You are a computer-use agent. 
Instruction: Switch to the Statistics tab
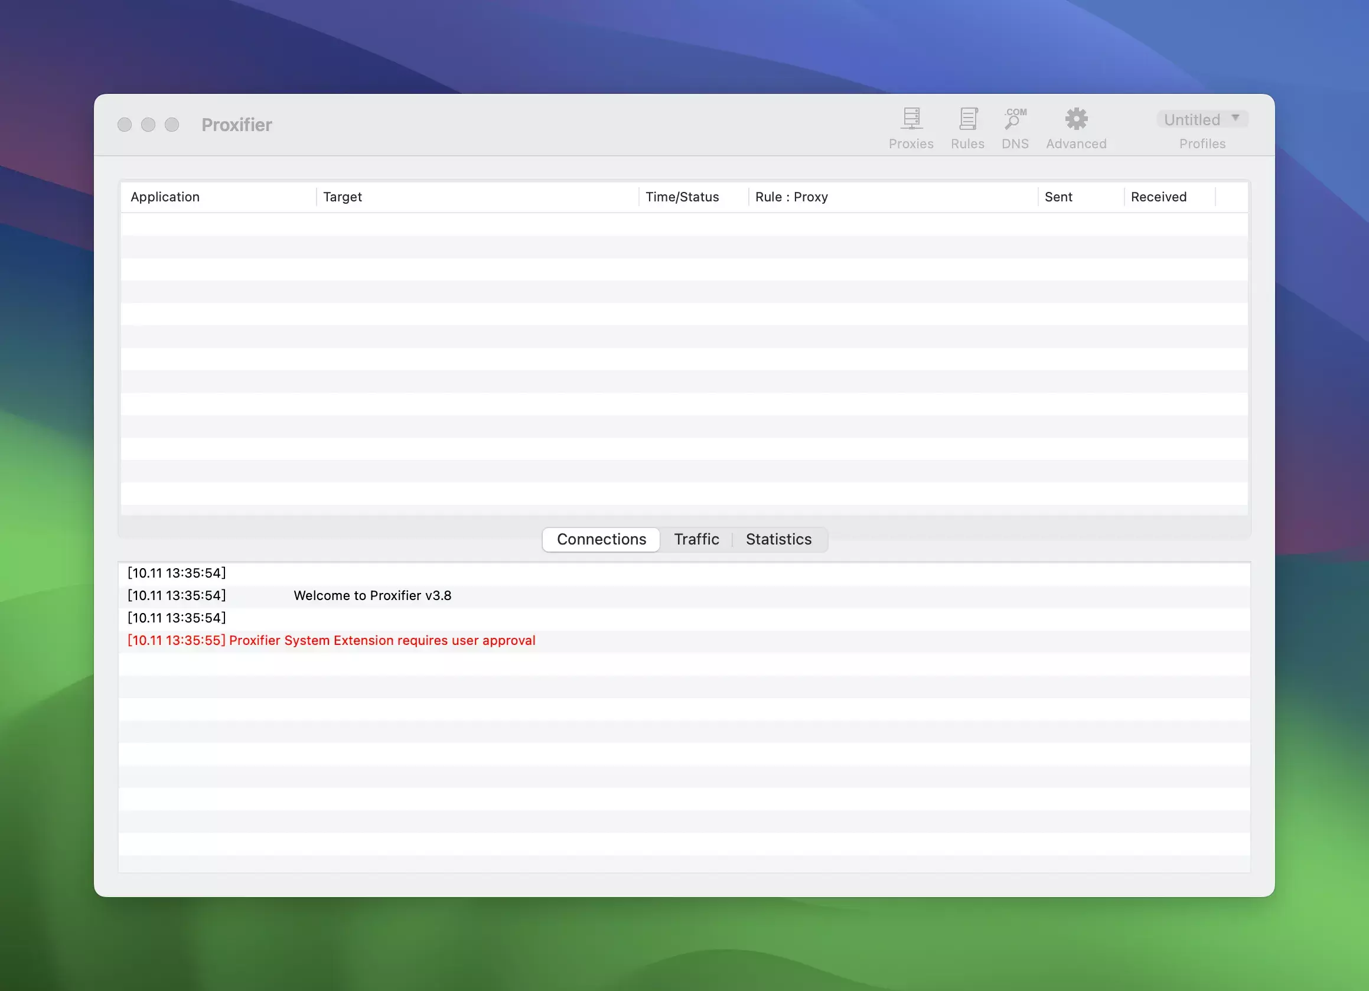coord(778,539)
